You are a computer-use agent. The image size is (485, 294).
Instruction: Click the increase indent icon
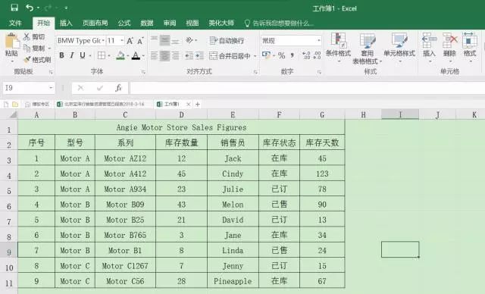(x=199, y=55)
